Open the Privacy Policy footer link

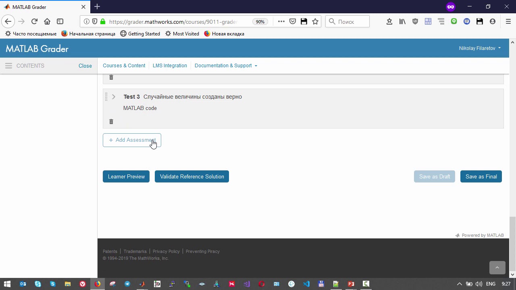tap(166, 251)
